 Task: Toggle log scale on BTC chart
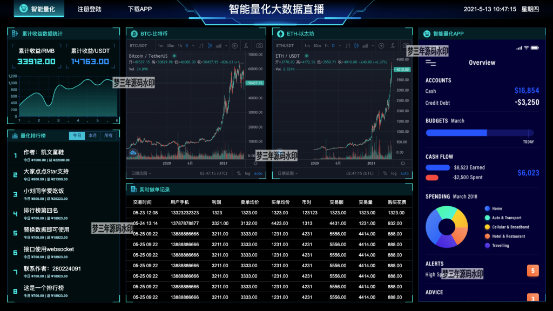[247, 173]
